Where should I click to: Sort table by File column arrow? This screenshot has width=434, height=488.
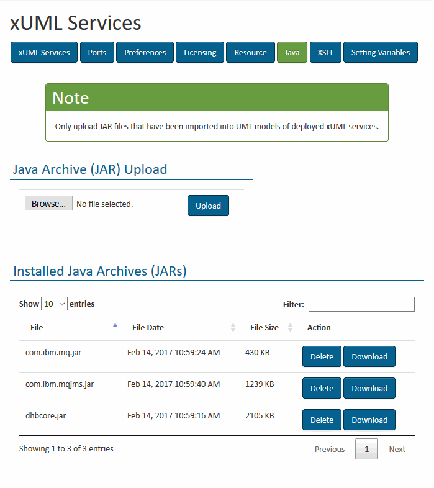pos(115,325)
